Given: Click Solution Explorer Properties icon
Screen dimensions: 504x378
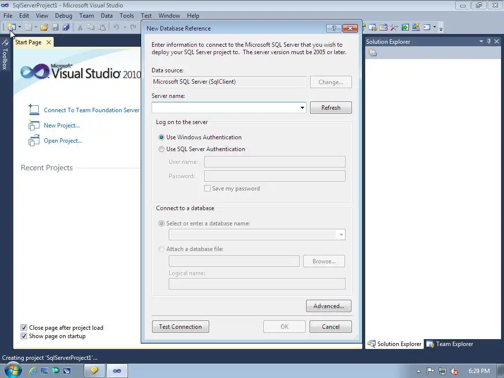Looking at the screenshot, I should [373, 53].
